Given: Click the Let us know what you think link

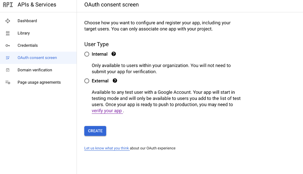Looking at the screenshot, I should [x=106, y=148].
